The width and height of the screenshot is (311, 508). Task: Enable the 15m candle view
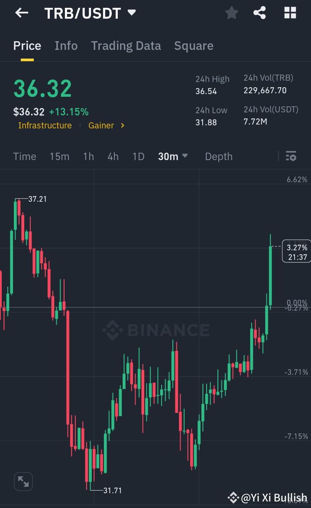click(59, 156)
